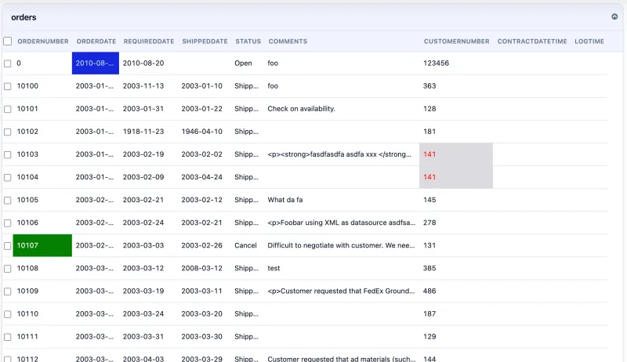The height and width of the screenshot is (362, 627).
Task: Select required date 2003-03-24
Action: pos(143,313)
